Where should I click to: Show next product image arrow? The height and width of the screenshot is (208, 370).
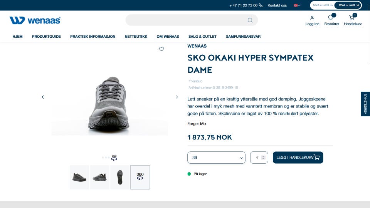click(x=177, y=97)
